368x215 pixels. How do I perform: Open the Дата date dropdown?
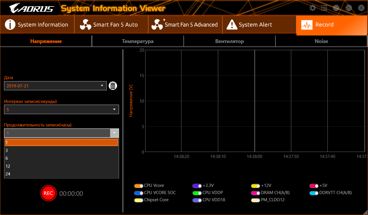[55, 86]
